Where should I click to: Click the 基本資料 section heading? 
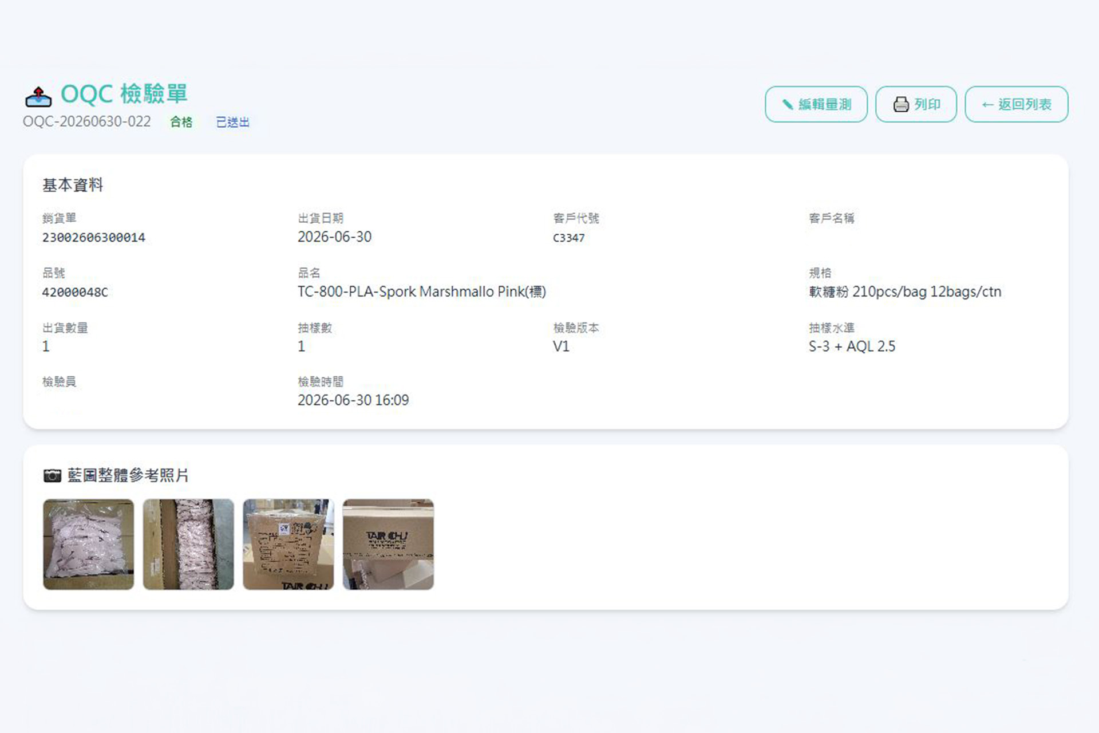[73, 185]
